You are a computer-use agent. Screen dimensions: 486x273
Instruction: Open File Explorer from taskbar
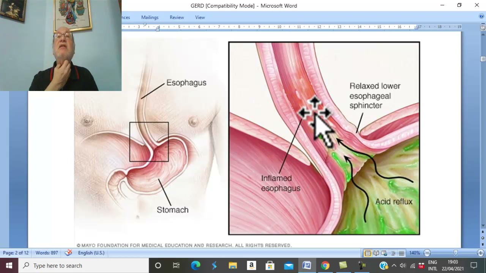pos(232,265)
